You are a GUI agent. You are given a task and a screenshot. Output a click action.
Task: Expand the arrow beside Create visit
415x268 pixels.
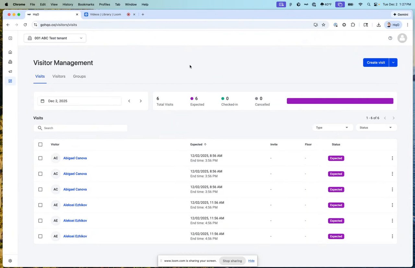[x=393, y=63]
